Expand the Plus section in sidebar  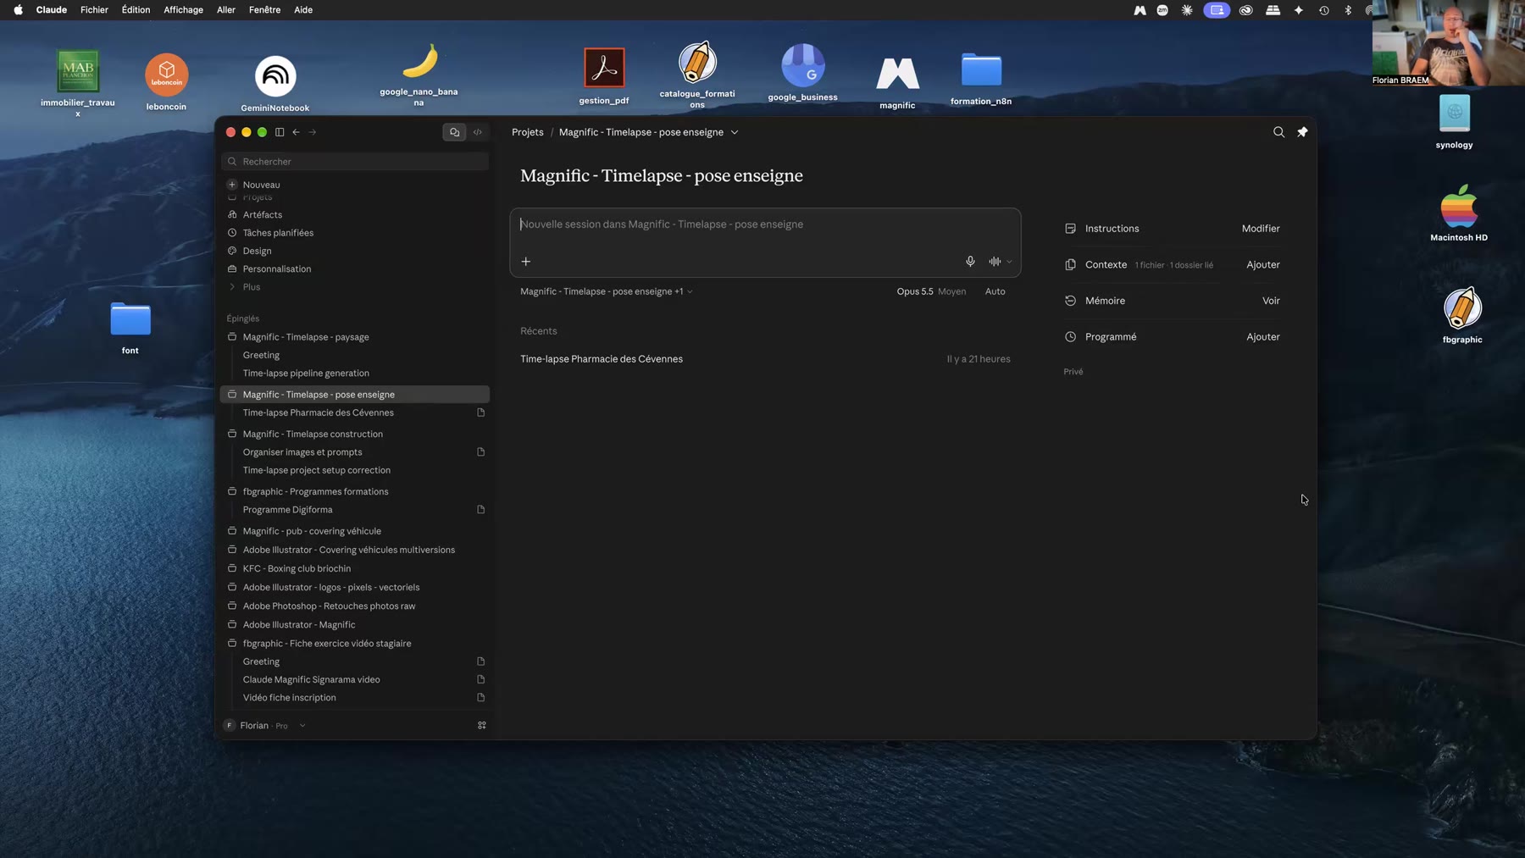[252, 287]
